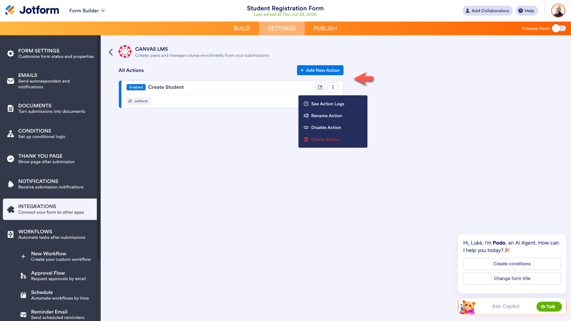Toggle the Preview Form switch
571x321 pixels.
click(559, 28)
